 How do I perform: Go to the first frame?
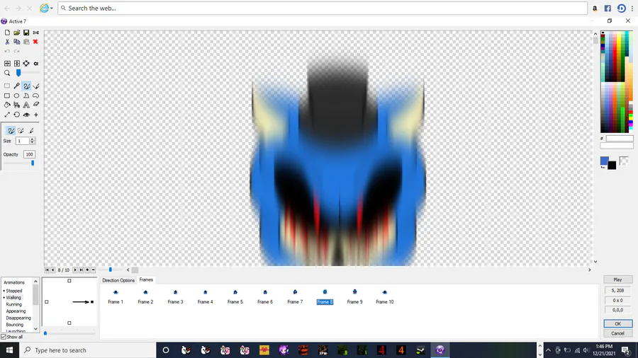tap(47, 270)
